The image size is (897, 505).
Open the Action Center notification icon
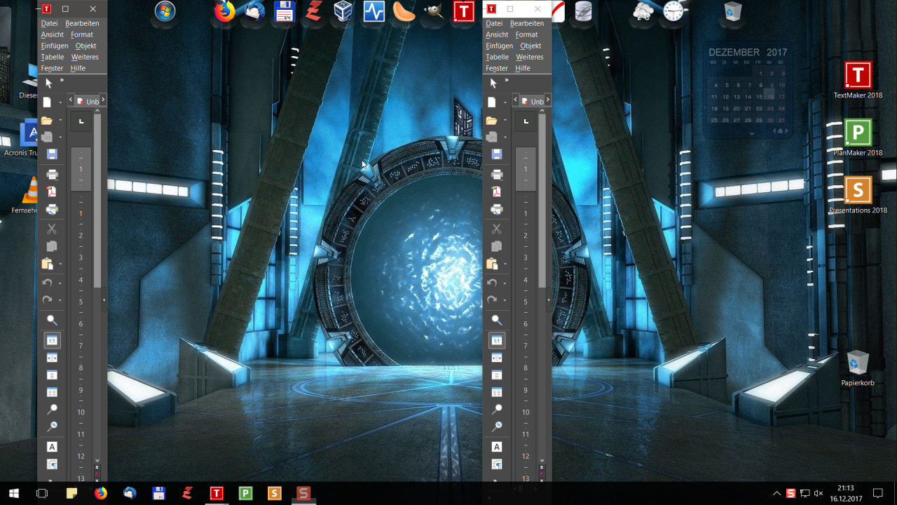[x=877, y=493]
